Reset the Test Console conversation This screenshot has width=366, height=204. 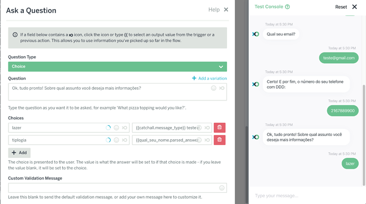(341, 7)
